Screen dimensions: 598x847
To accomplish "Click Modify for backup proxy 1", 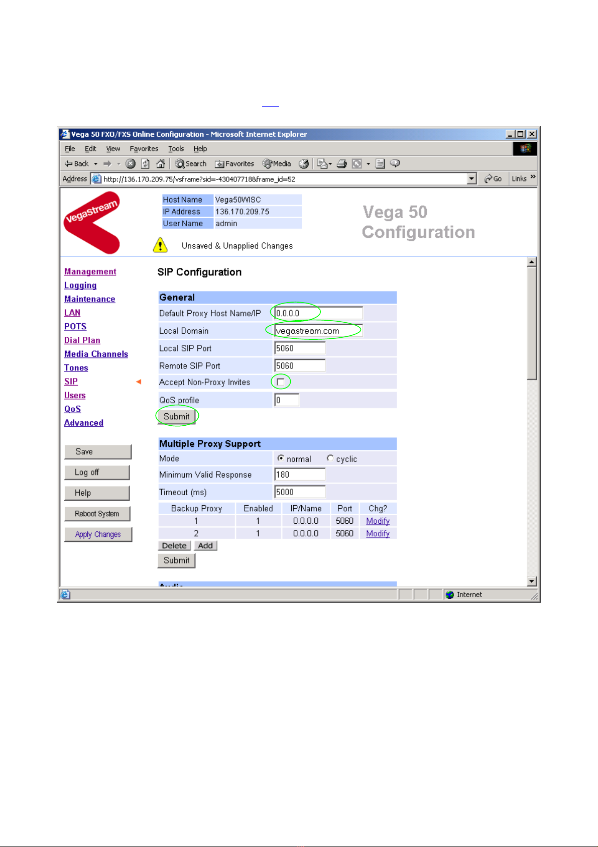I will coord(378,521).
